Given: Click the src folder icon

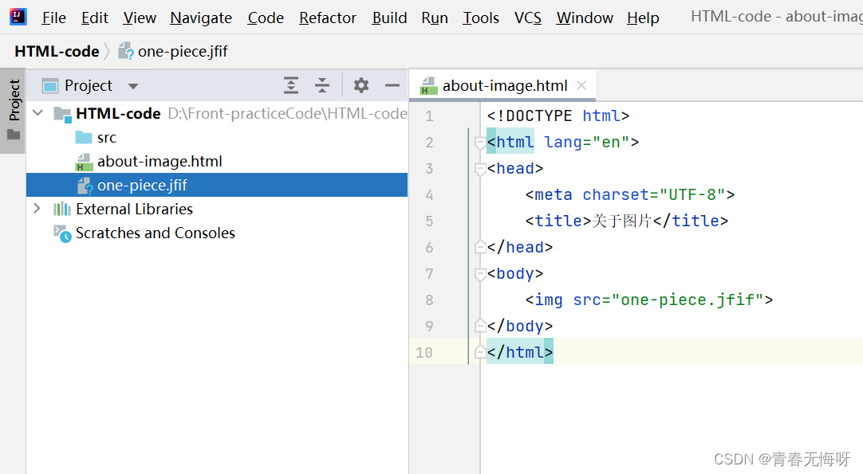Looking at the screenshot, I should 84,138.
